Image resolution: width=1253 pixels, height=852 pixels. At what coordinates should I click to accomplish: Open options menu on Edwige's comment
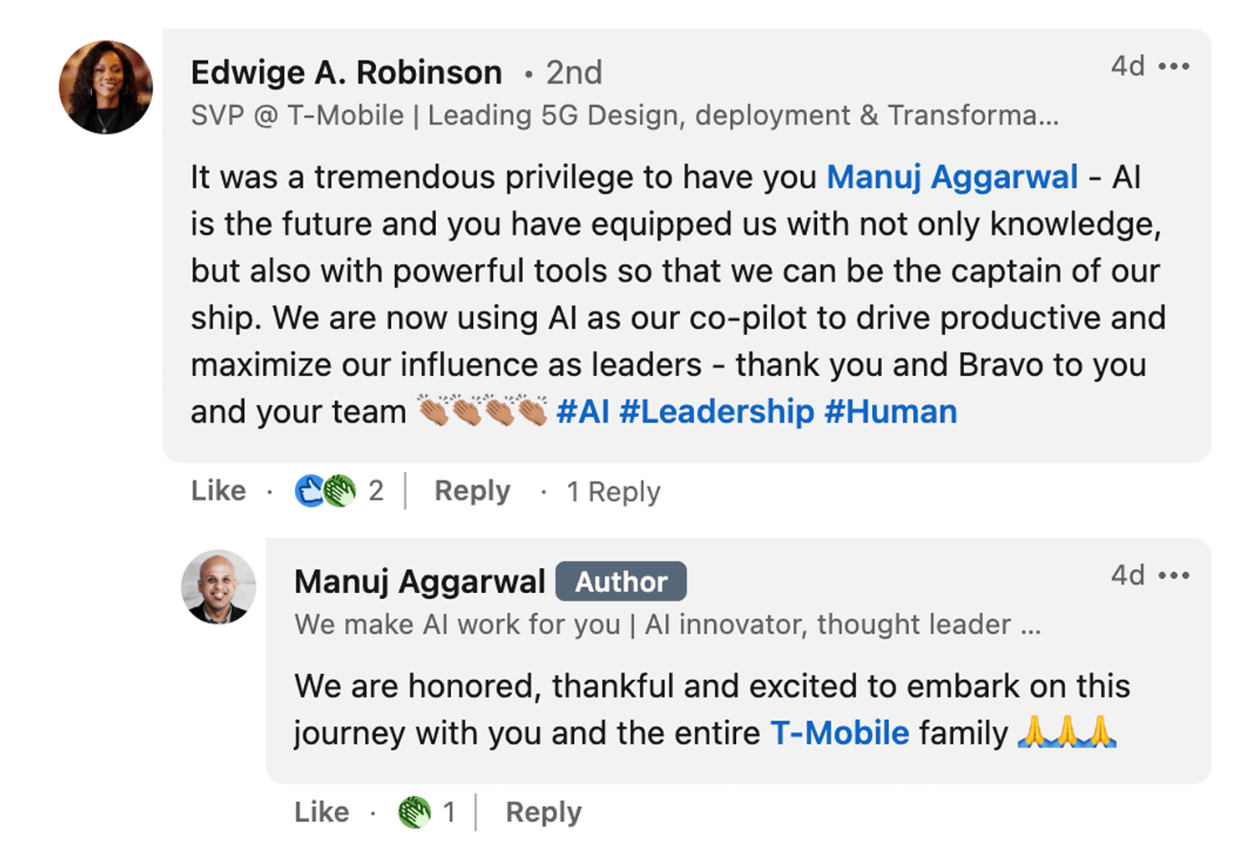(1174, 66)
